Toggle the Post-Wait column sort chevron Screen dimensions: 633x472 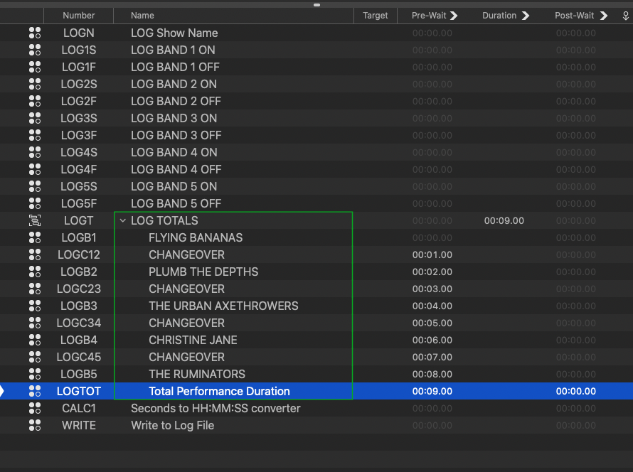pos(602,15)
